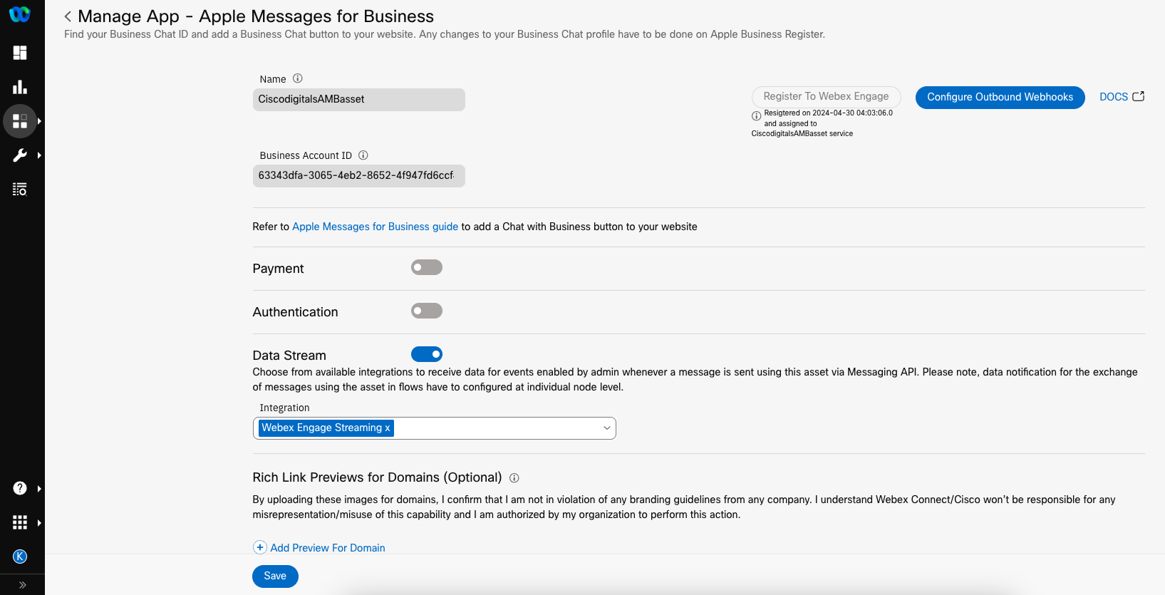The height and width of the screenshot is (595, 1165).
Task: Click Register To Webex Engage button
Action: [826, 96]
